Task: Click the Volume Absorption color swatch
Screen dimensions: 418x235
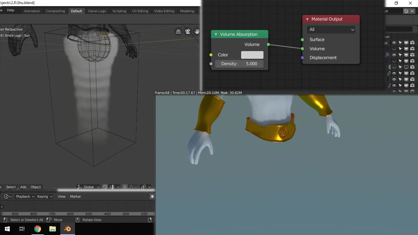Action: pos(252,55)
